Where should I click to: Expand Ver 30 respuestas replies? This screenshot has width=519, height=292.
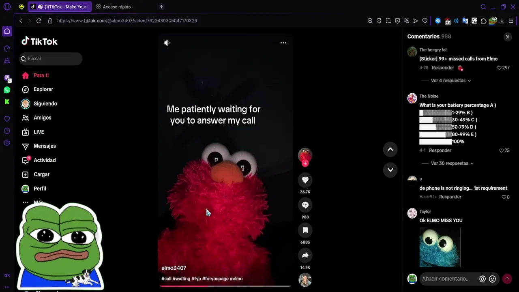pyautogui.click(x=452, y=163)
